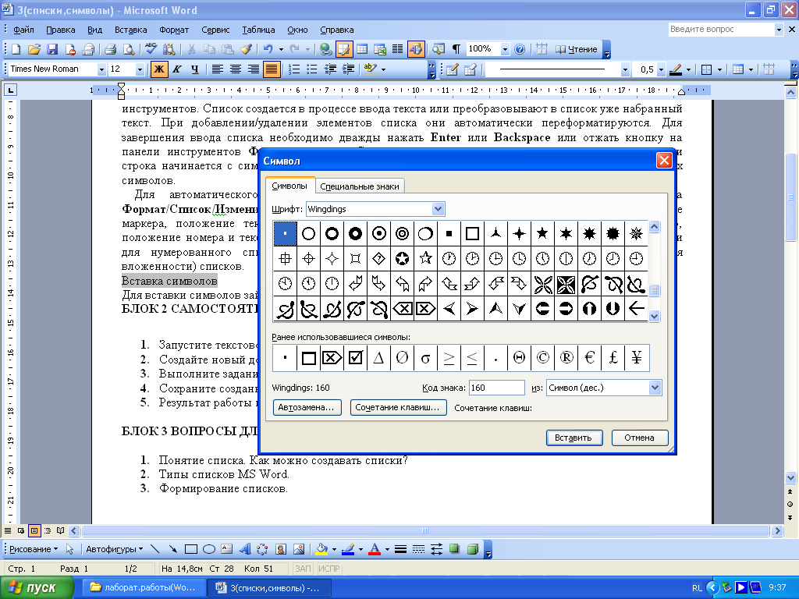Switch to Специальные знаки tab
Screen dimensions: 799x599
pyautogui.click(x=360, y=186)
